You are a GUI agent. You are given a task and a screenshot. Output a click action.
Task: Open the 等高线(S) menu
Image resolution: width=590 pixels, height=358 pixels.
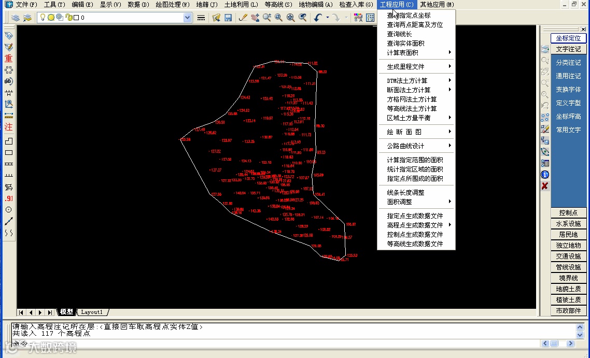pos(278,5)
